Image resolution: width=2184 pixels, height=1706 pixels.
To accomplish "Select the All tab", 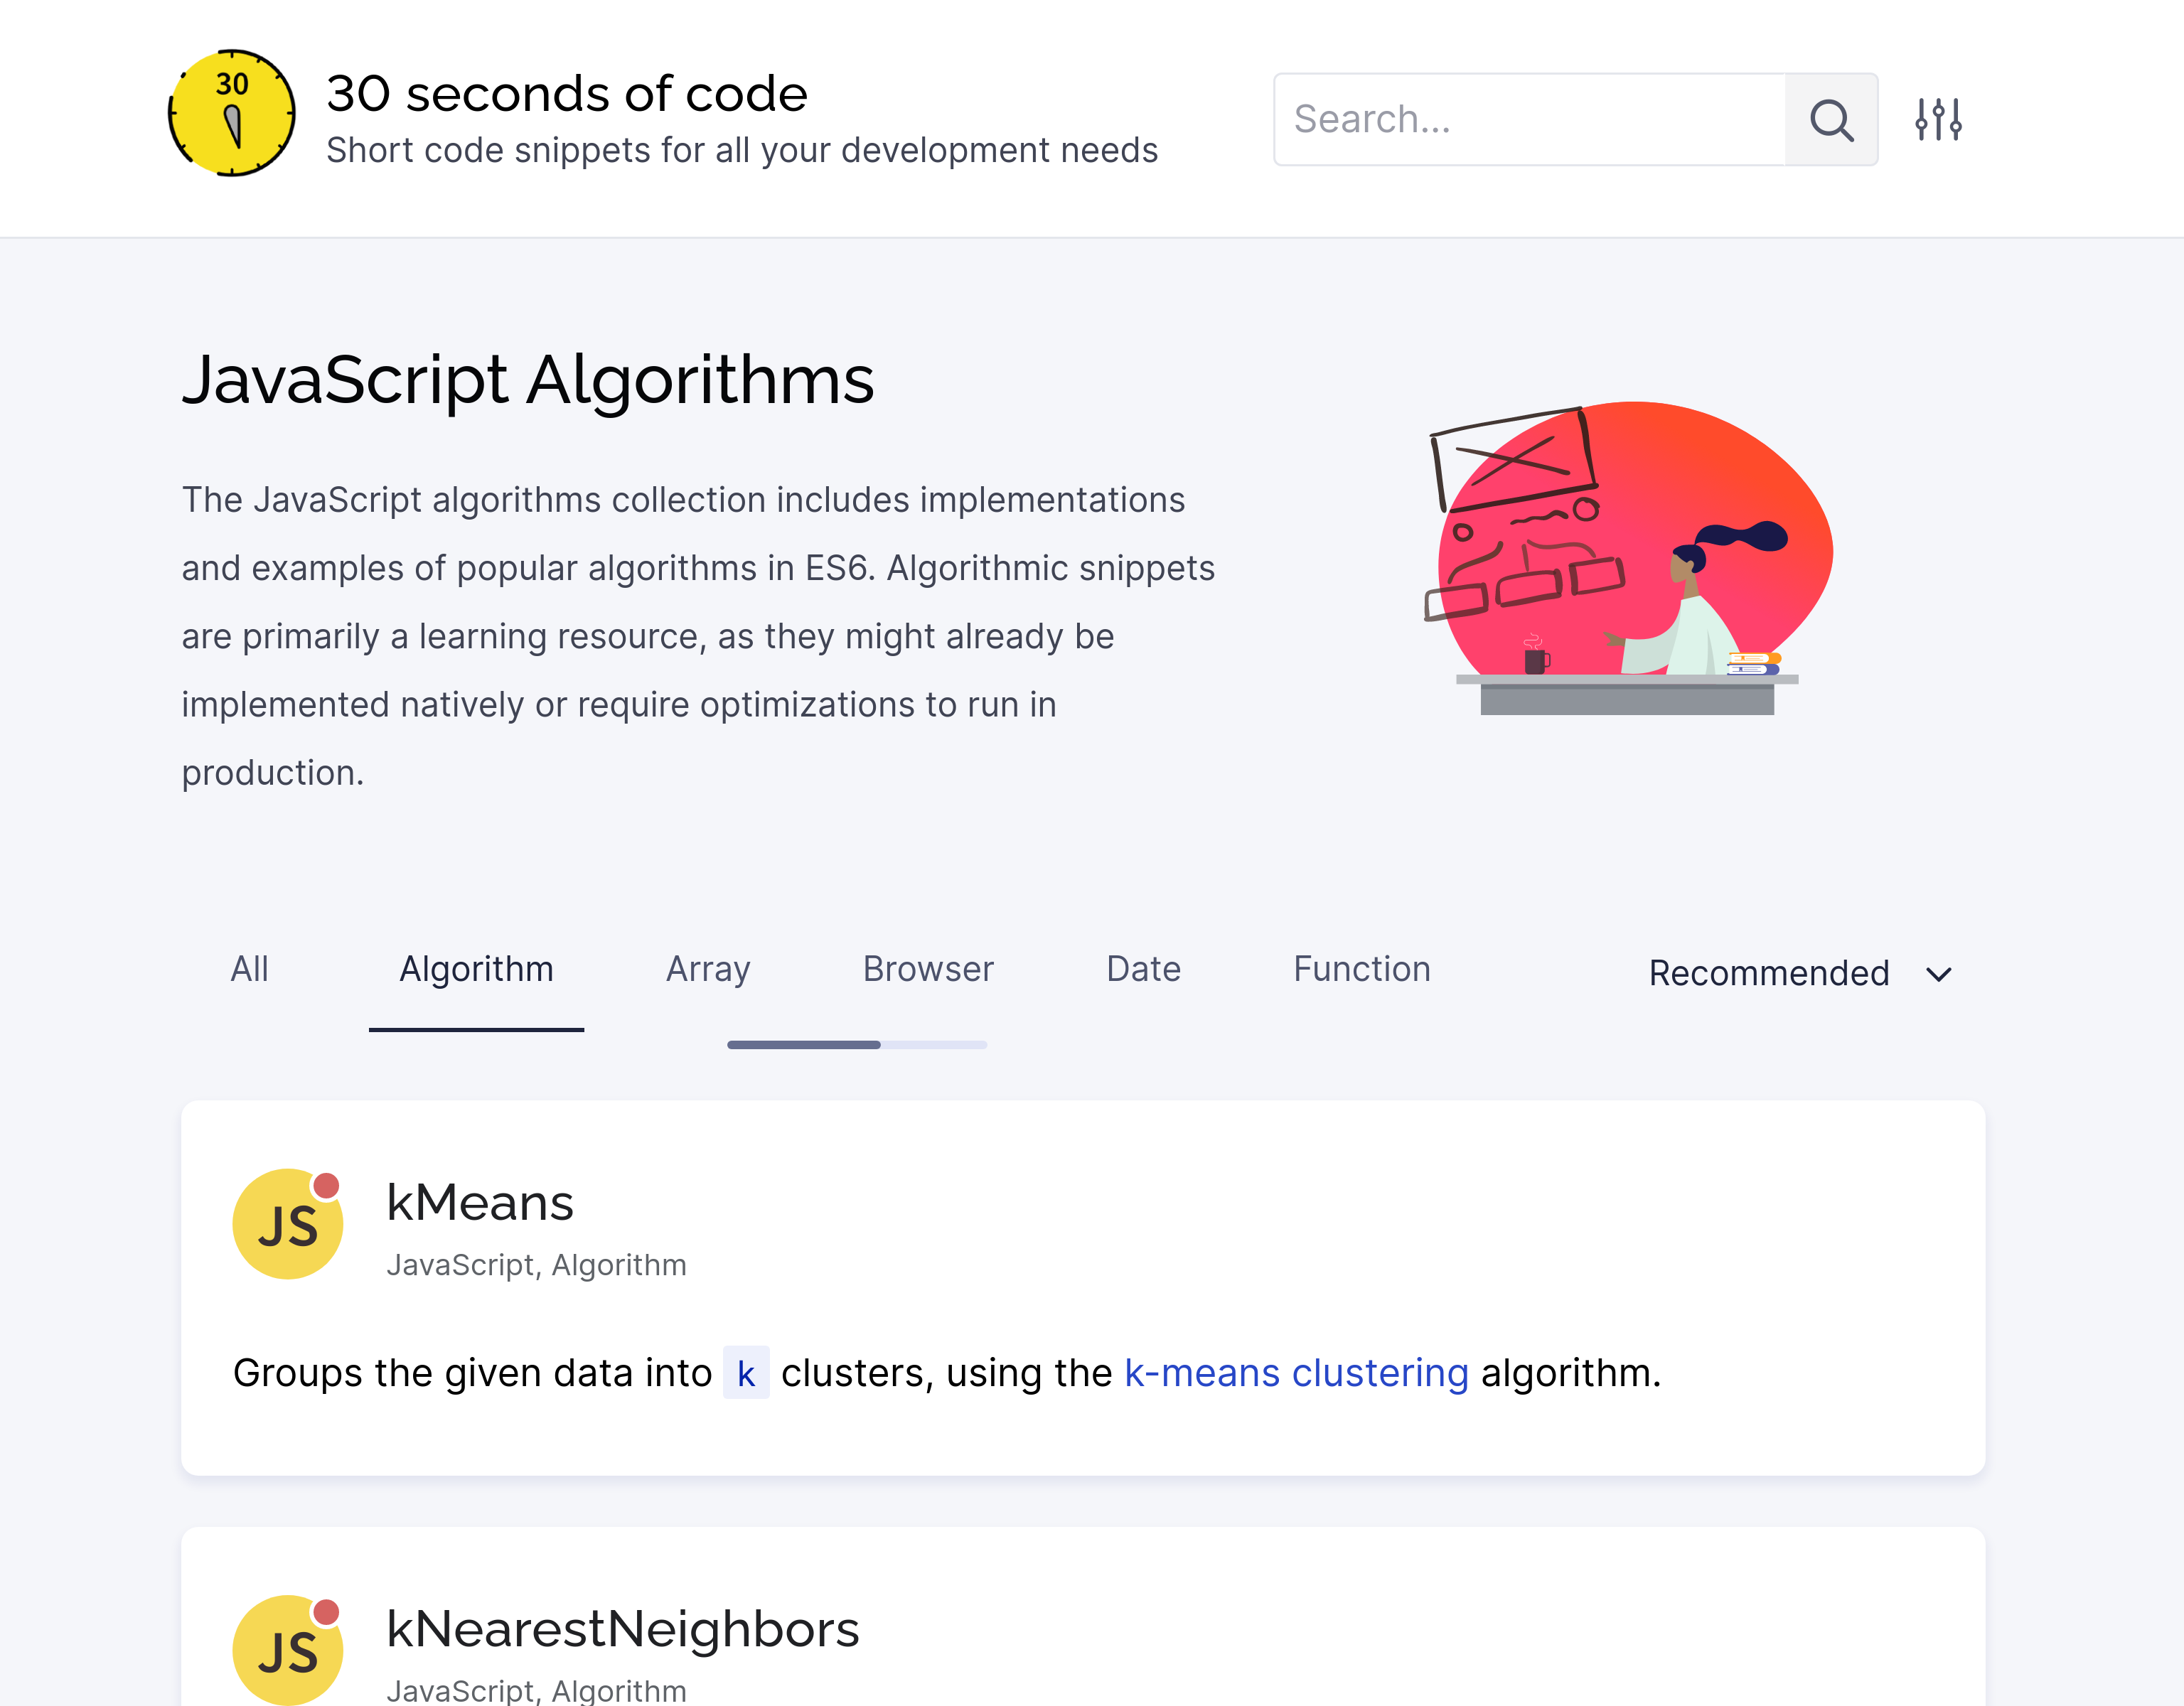I will (249, 969).
